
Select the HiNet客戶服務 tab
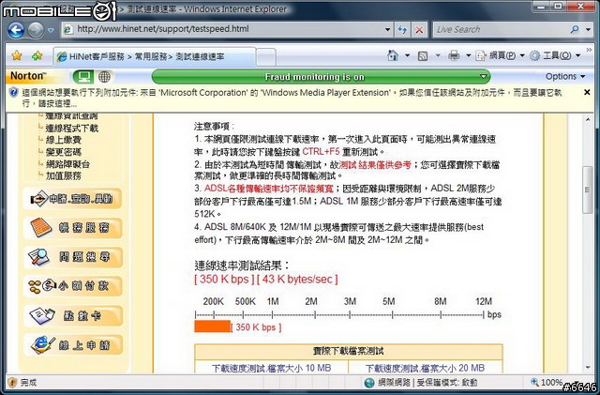pos(154,56)
